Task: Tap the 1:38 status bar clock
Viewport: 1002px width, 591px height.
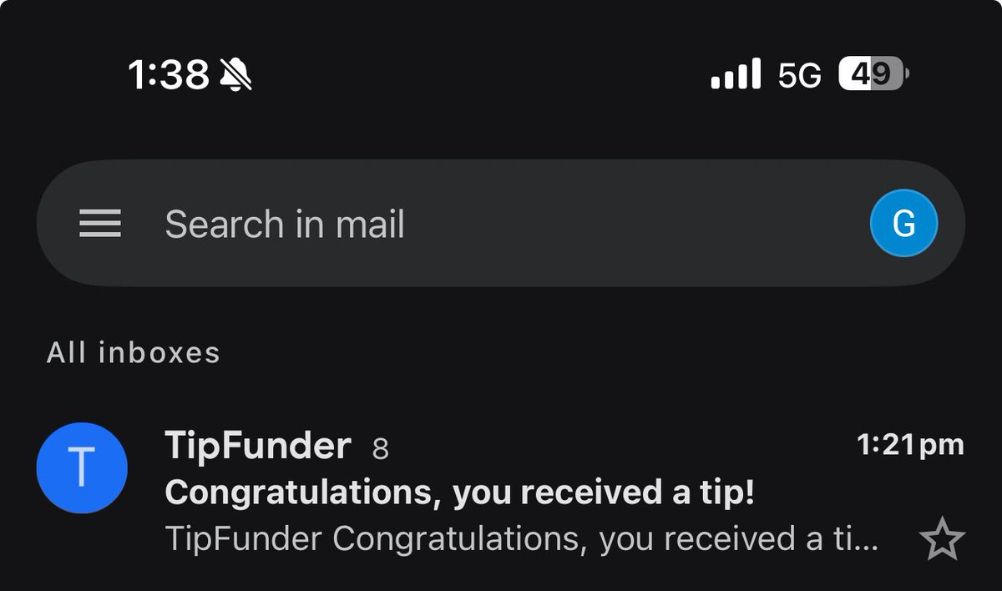Action: point(169,75)
